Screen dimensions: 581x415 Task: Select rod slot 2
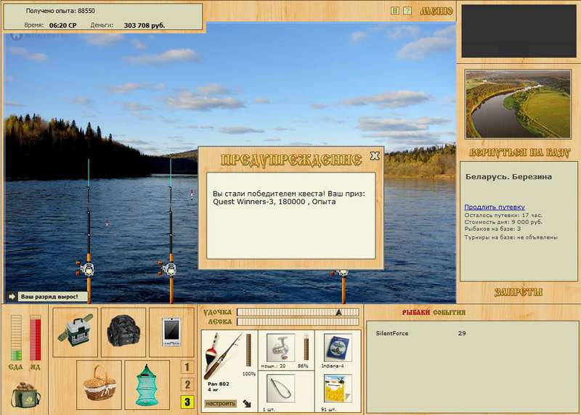click(187, 385)
